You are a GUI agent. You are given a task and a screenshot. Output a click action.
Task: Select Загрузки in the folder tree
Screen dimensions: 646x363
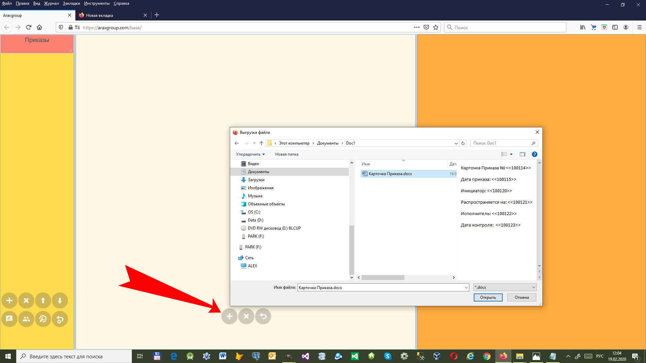256,180
